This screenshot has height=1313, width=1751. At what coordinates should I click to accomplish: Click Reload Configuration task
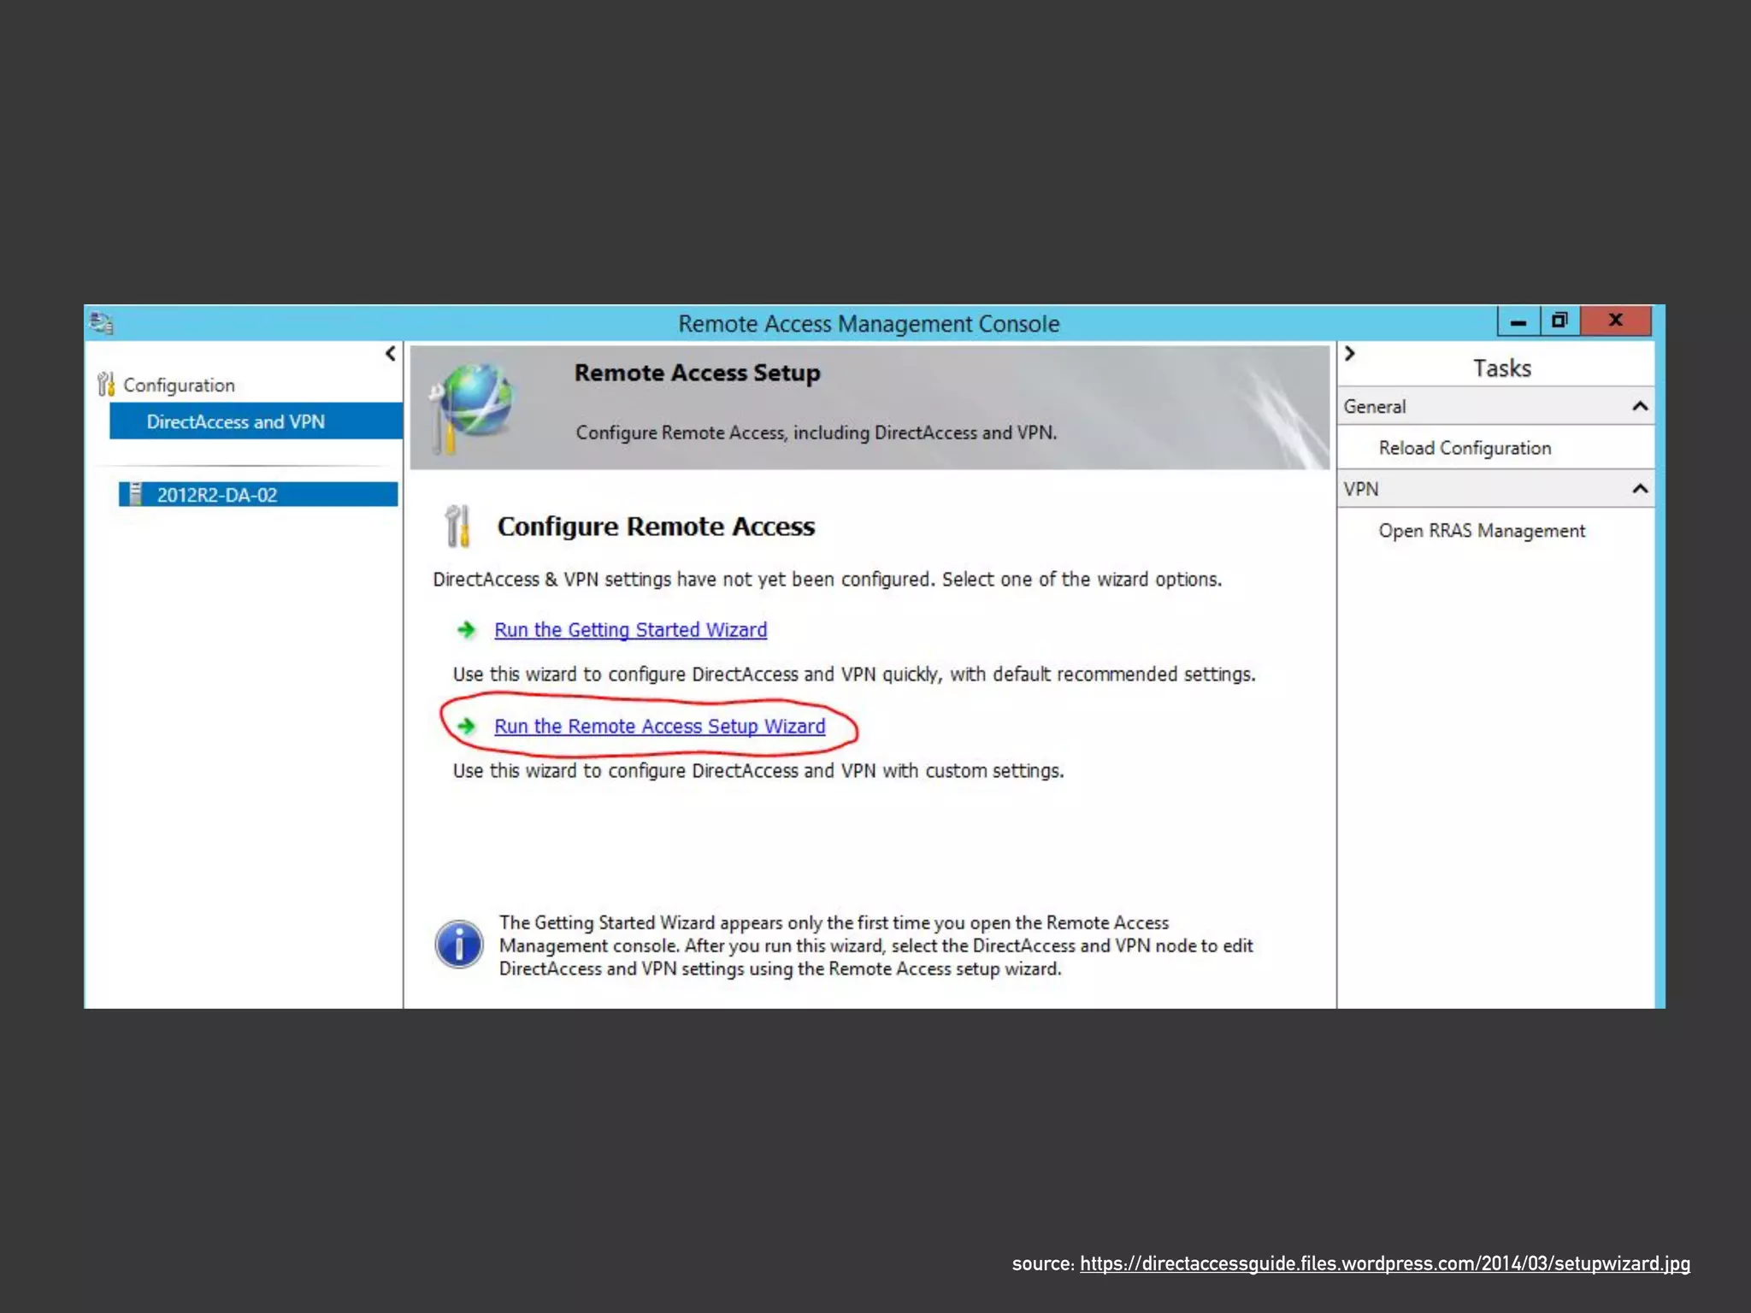[1464, 448]
